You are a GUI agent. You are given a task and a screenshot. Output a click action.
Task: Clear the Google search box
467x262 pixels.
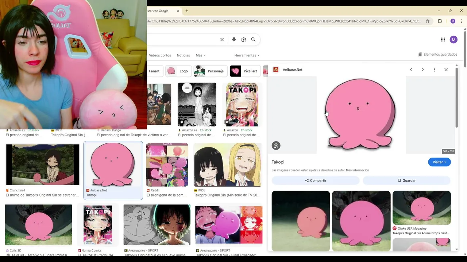point(222,40)
